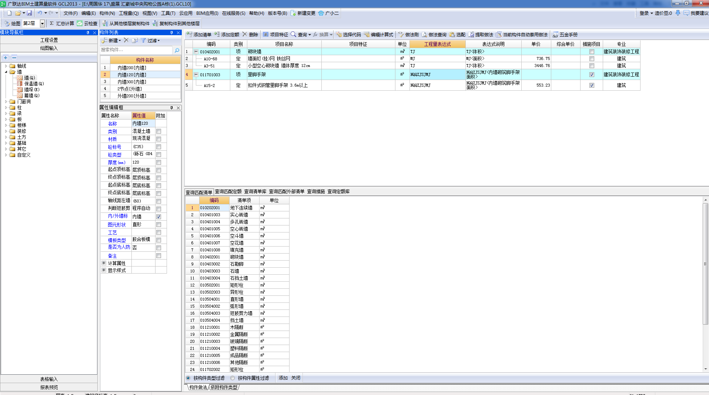
Task: Click the 工程设置 navigation button
Action: tap(49, 40)
